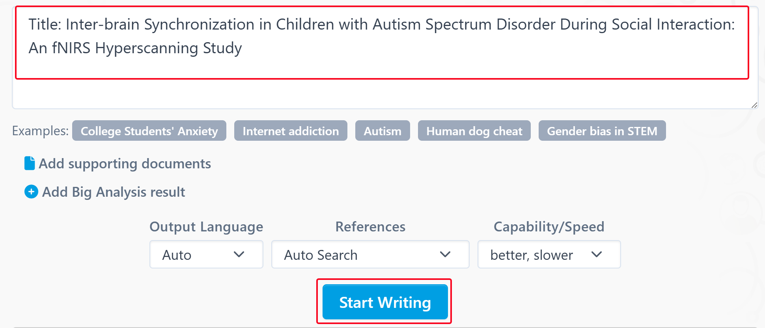
Task: Click the Output Language label
Action: click(x=206, y=227)
